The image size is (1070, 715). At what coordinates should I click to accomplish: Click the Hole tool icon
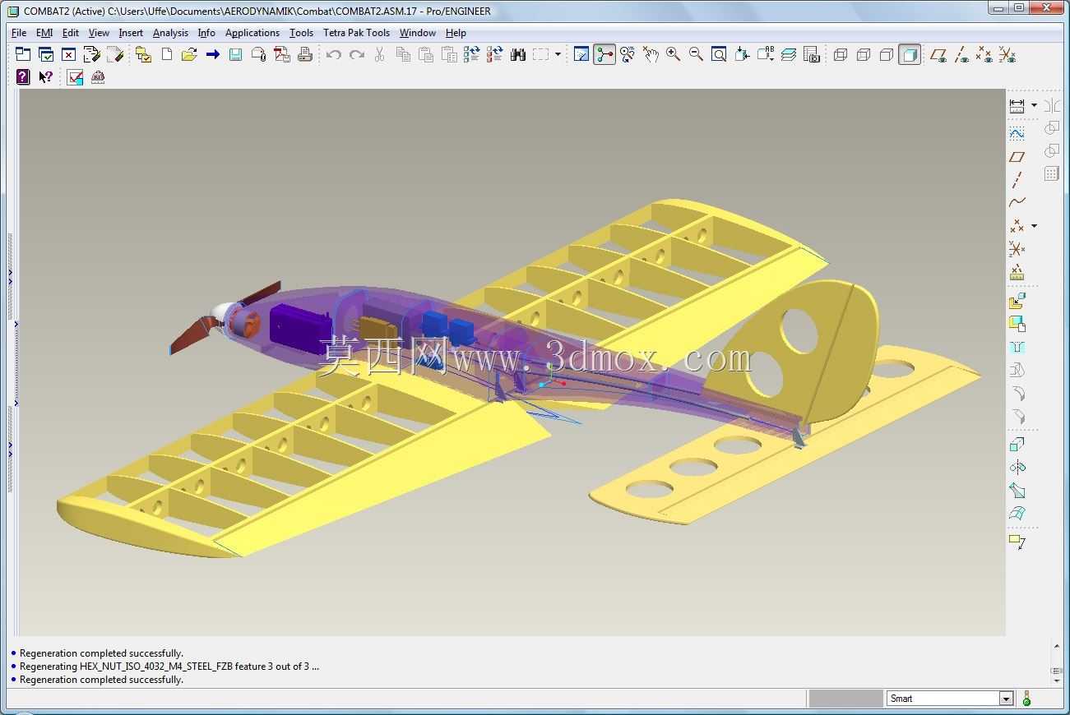click(1017, 348)
